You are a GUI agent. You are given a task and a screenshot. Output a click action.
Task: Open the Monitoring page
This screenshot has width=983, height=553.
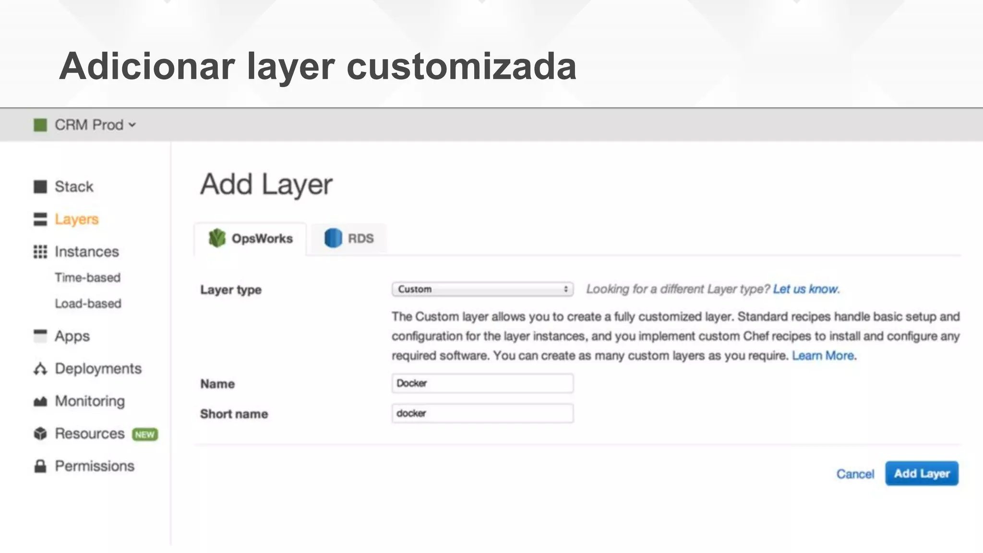click(x=90, y=401)
